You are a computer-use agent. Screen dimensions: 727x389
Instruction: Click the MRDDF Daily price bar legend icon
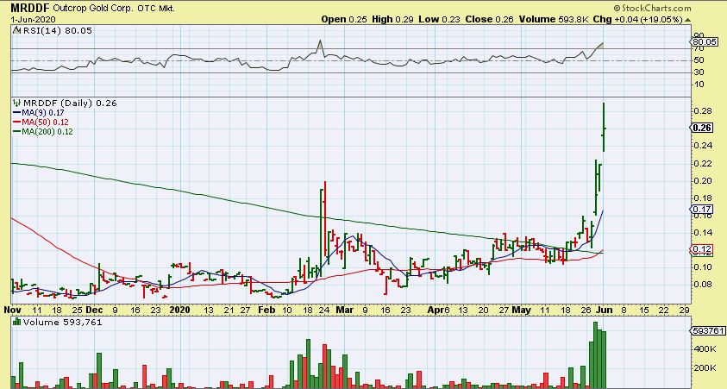tap(17, 103)
